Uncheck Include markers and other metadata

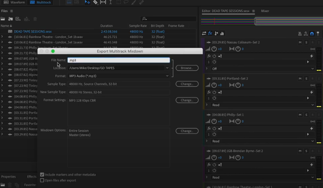pos(42,175)
